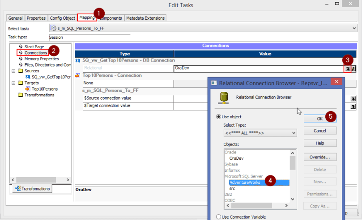This screenshot has width=362, height=220.
Task: Open Start Page node in navigator
Action: pyautogui.click(x=34, y=46)
